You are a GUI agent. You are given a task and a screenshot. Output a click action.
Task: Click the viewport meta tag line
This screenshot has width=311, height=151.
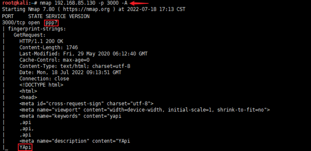pos(145,110)
